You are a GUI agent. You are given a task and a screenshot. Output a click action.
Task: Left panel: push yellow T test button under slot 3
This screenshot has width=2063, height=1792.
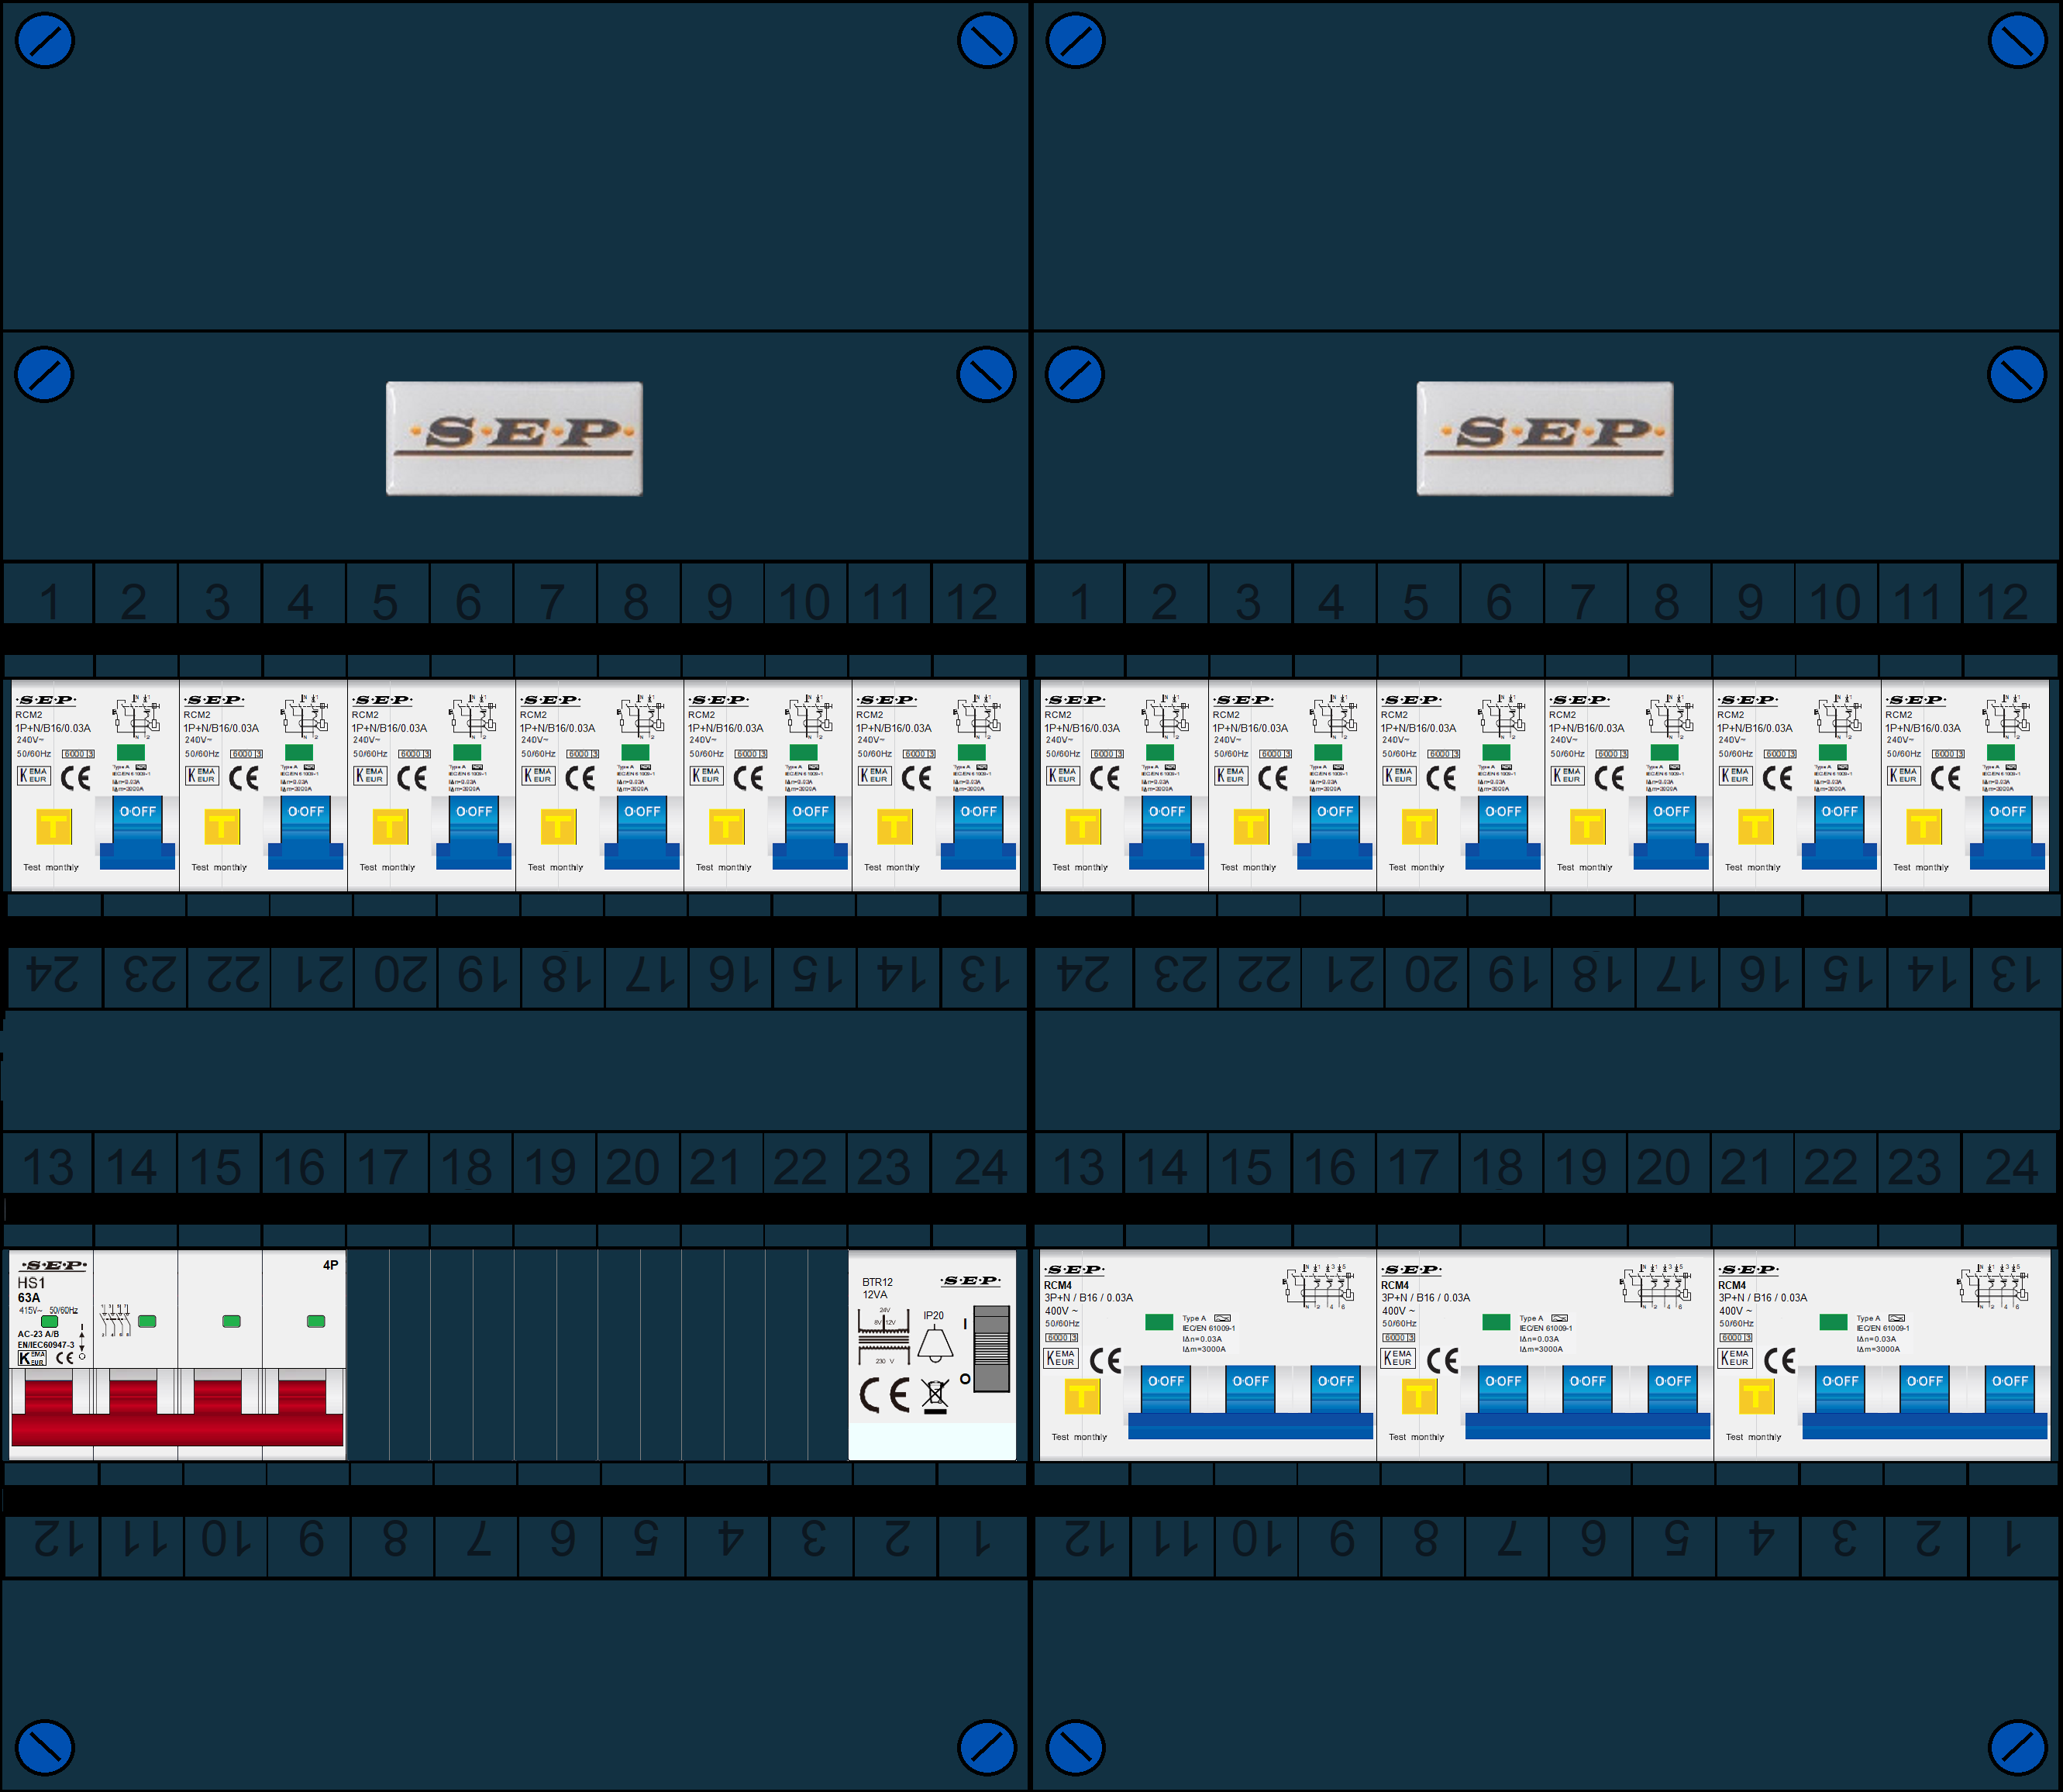(x=222, y=827)
